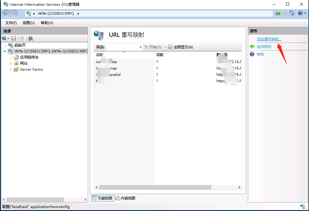This screenshot has width=309, height=211.
Task: Open the dropdown arrow beside 开始(G)
Action: [166, 47]
